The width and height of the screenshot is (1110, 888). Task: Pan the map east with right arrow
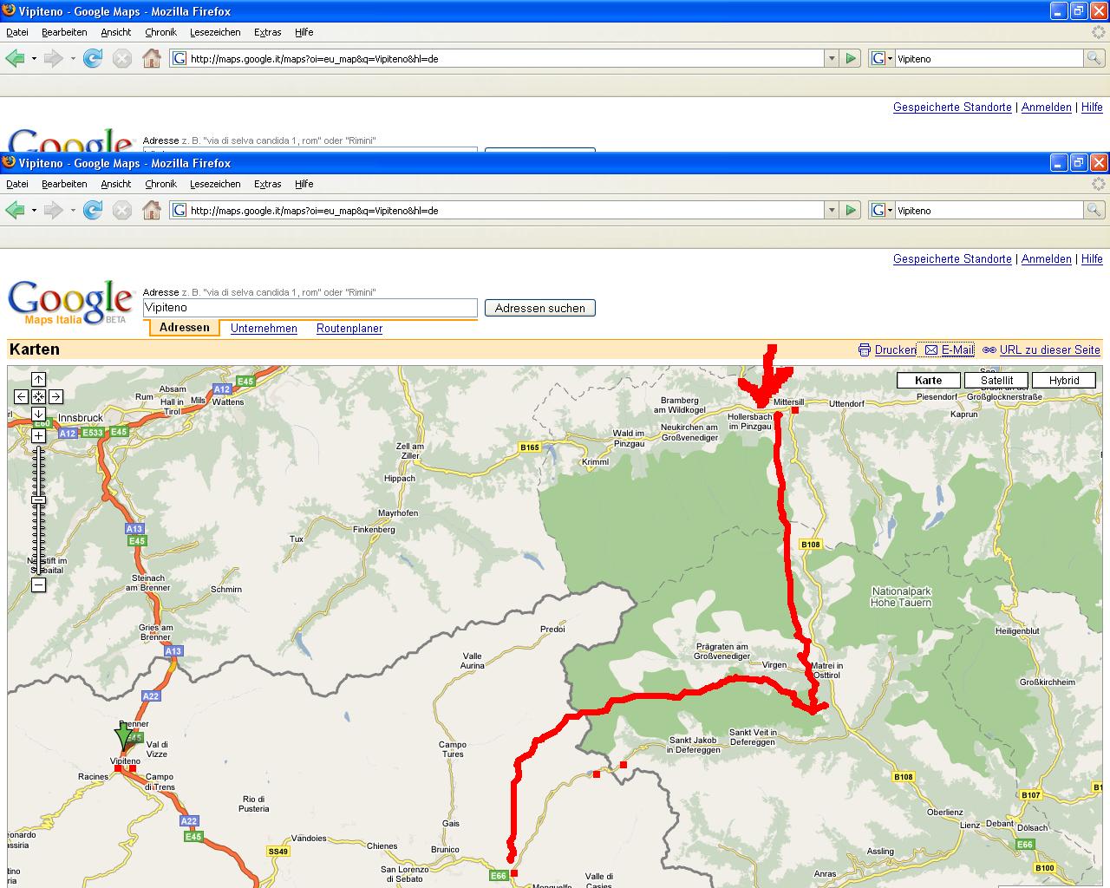coord(55,396)
